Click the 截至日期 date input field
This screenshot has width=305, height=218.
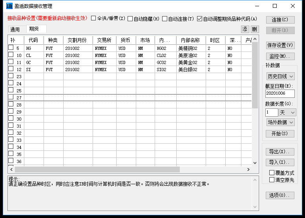click(x=280, y=94)
